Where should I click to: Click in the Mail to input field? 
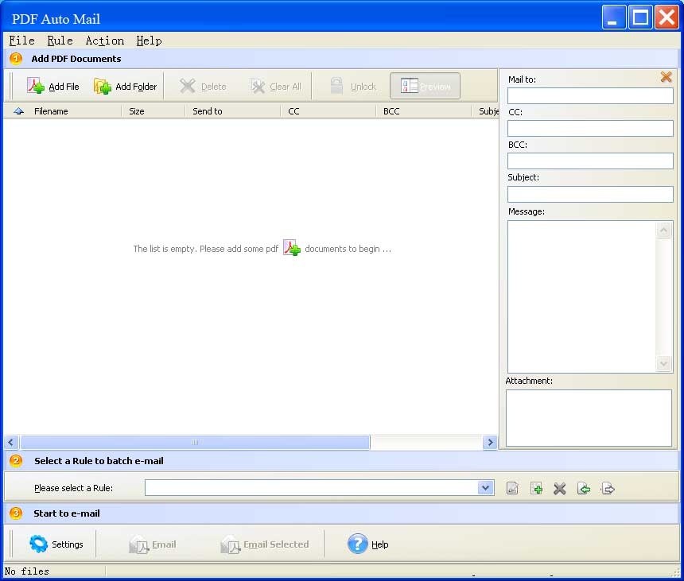pos(590,95)
